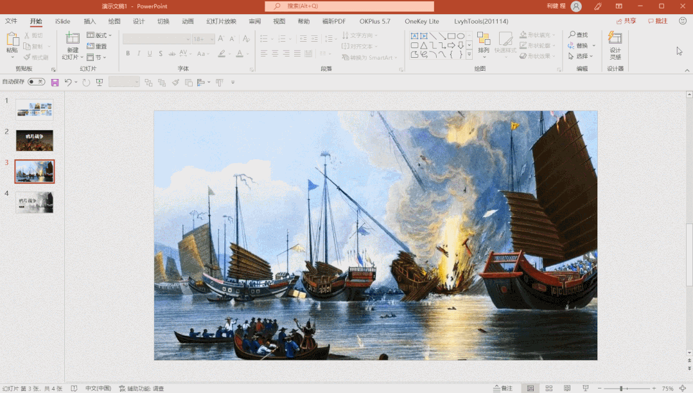Switch to the OneKey Lite tab
The height and width of the screenshot is (393, 693).
tap(422, 21)
